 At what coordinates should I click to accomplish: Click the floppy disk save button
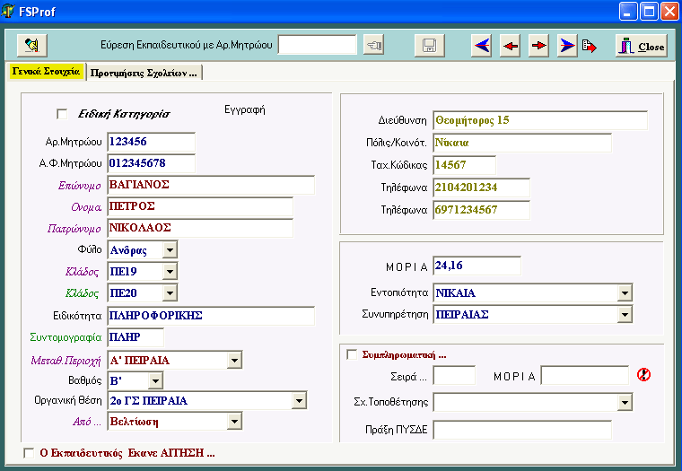(x=429, y=46)
